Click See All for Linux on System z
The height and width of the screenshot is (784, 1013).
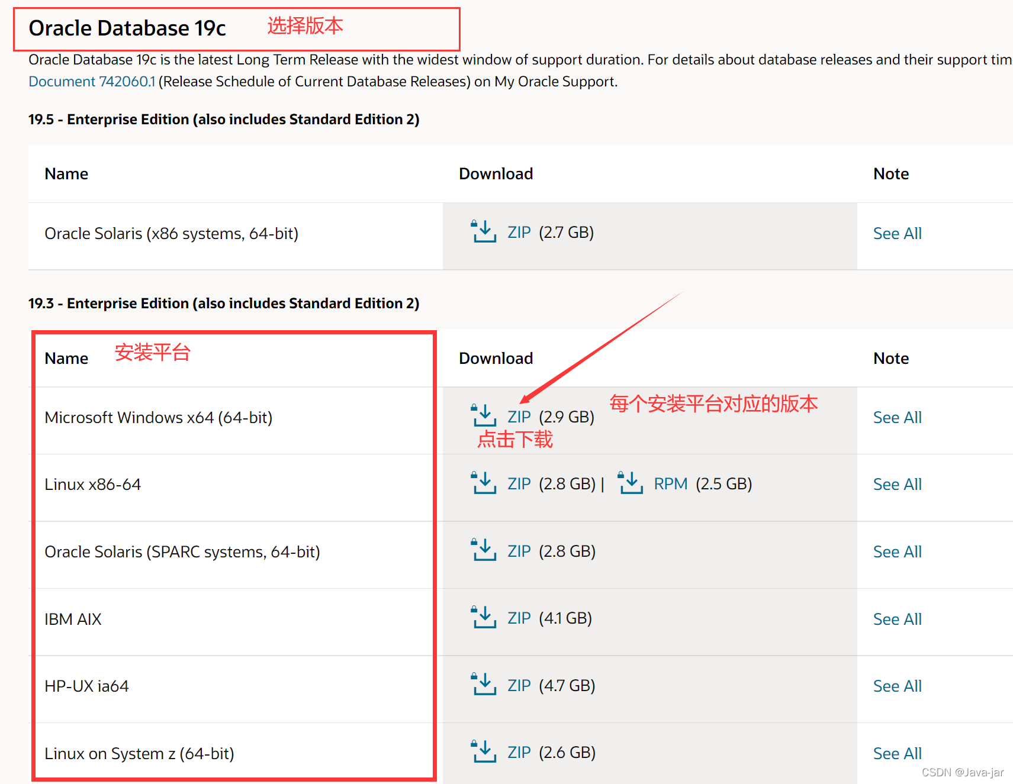pos(897,753)
